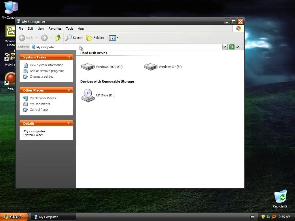Minimize the My Computer window
The image size is (295, 221).
tap(227, 22)
